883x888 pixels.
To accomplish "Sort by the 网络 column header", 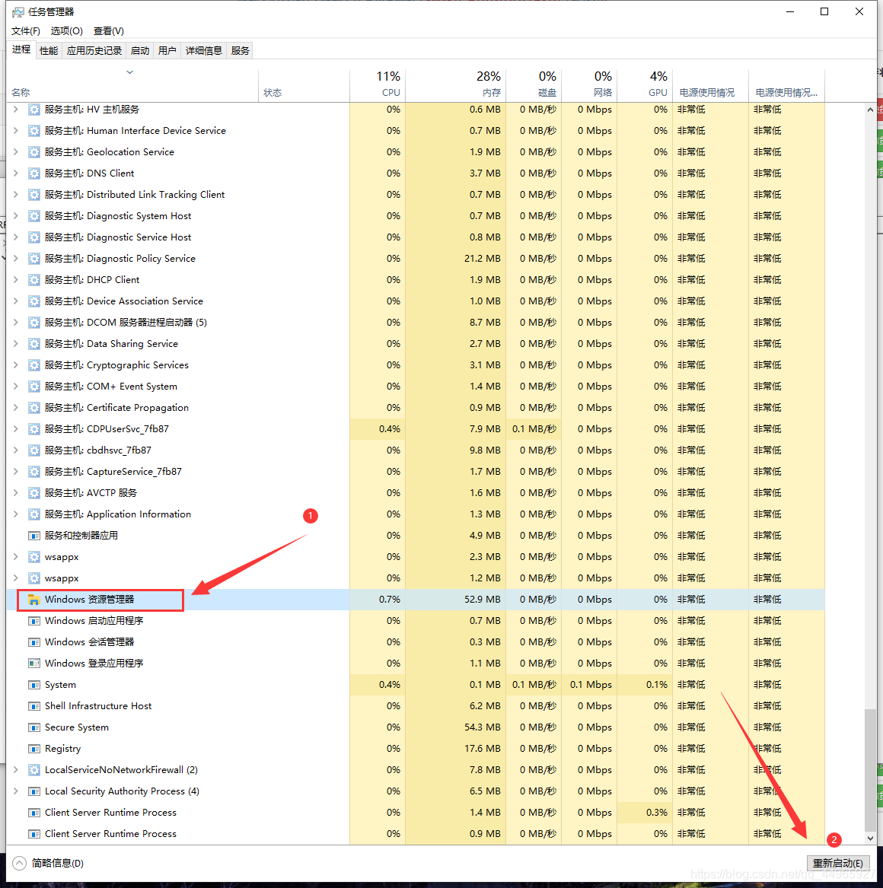I will (589, 85).
